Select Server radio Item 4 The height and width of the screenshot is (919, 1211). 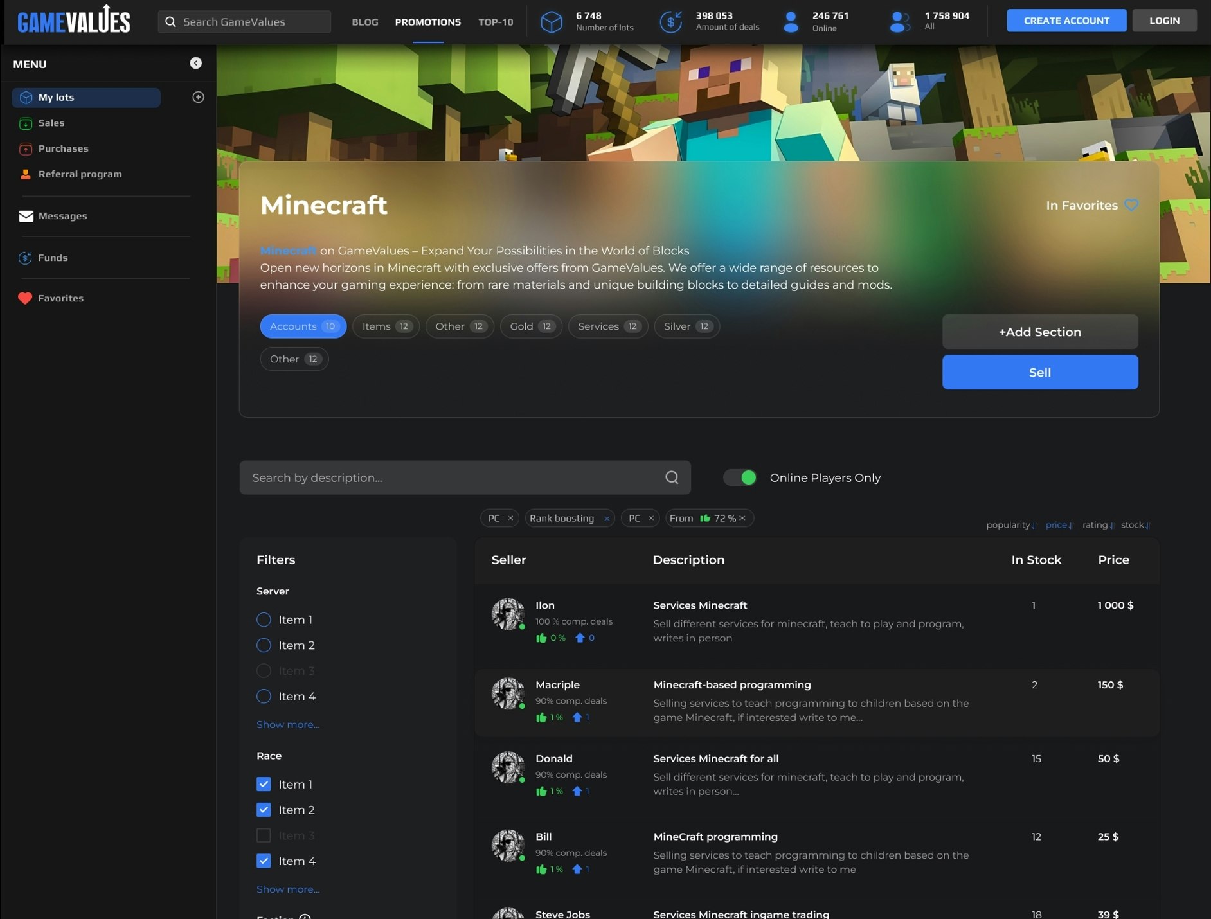264,696
